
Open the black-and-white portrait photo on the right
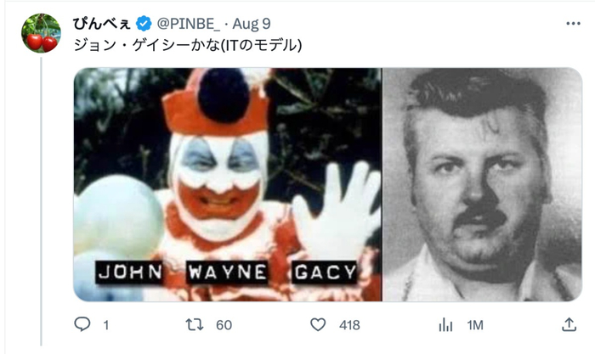pyautogui.click(x=481, y=184)
